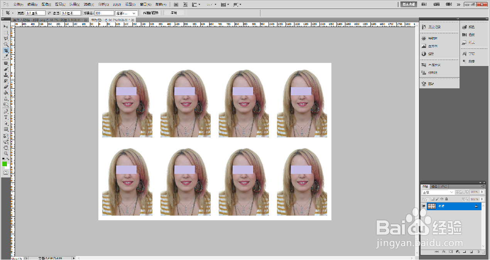The height and width of the screenshot is (260, 490).
Task: Click the green foreground color swatch
Action: 5,164
